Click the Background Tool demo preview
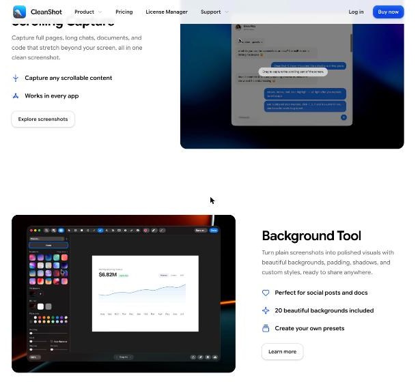 point(124,293)
